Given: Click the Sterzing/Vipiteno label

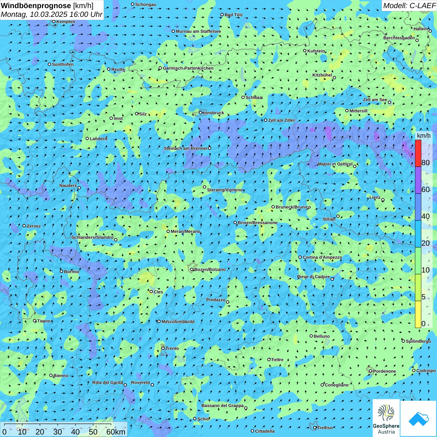Looking at the screenshot, I should (x=225, y=190).
